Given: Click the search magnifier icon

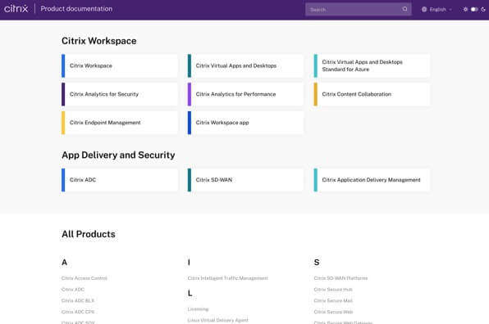Looking at the screenshot, I should click(404, 9).
